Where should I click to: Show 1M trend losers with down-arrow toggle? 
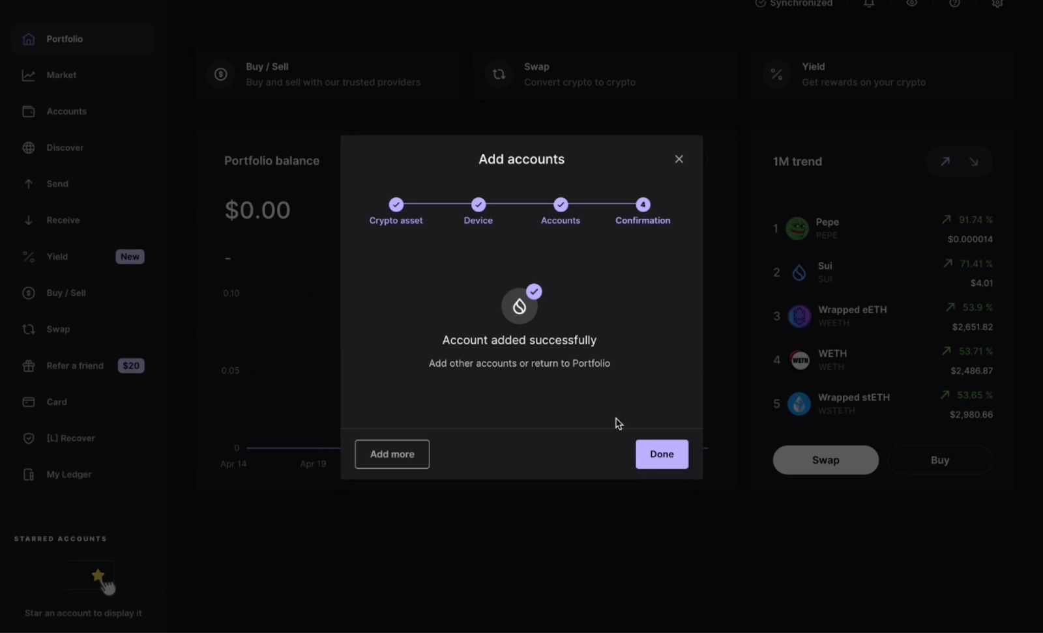[x=973, y=162]
